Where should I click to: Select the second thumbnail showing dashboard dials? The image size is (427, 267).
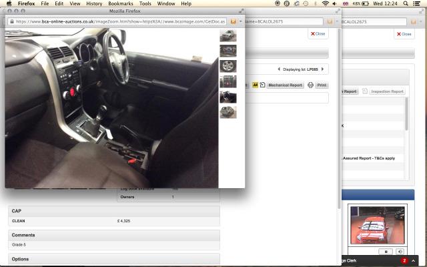(x=228, y=51)
